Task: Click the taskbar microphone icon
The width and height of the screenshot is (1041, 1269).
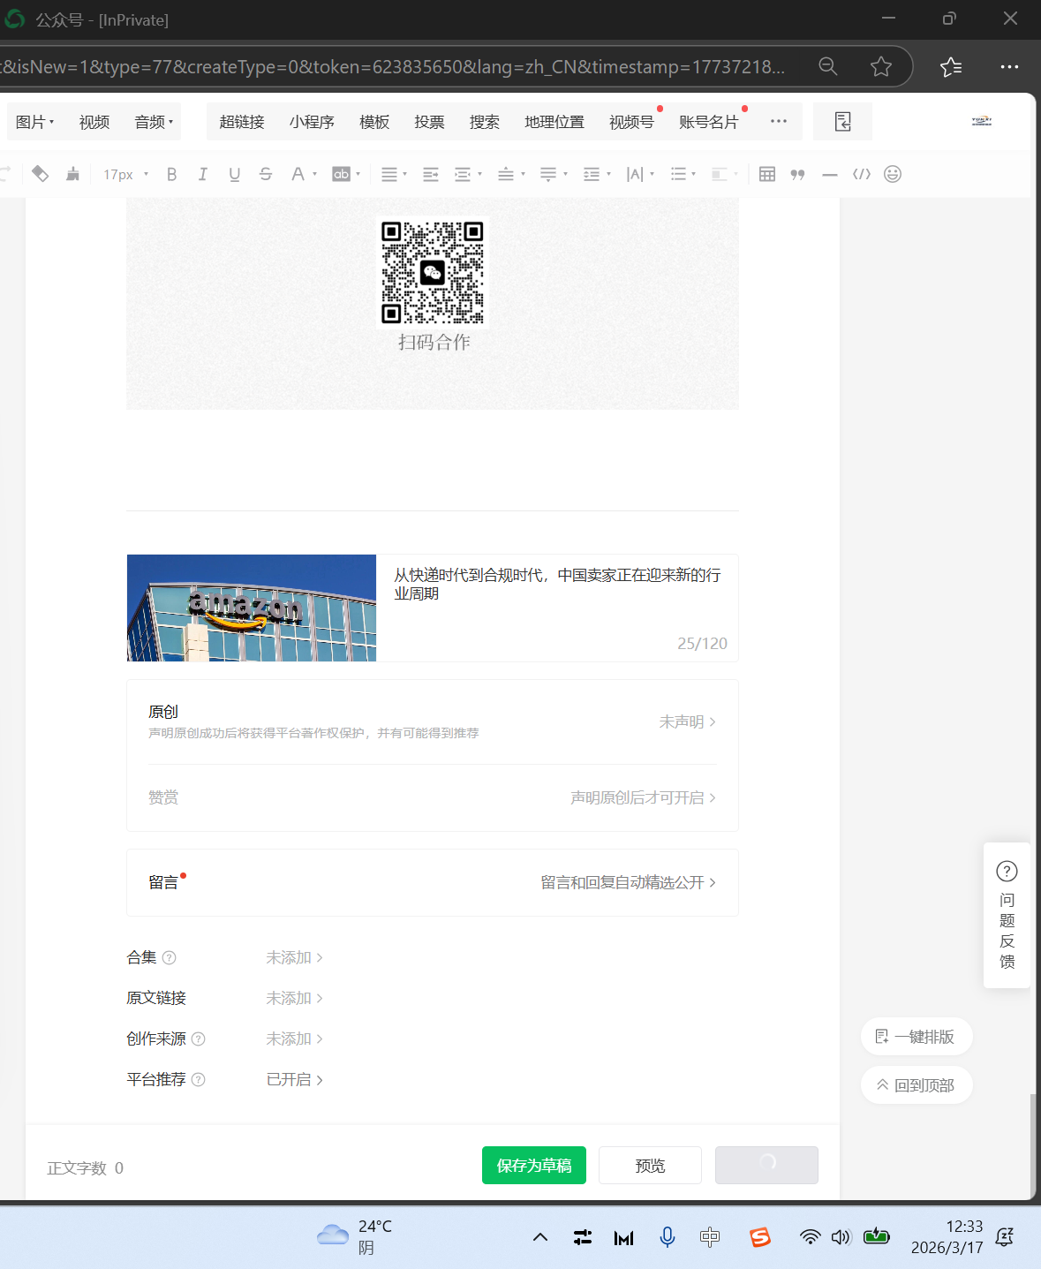Action: [668, 1237]
